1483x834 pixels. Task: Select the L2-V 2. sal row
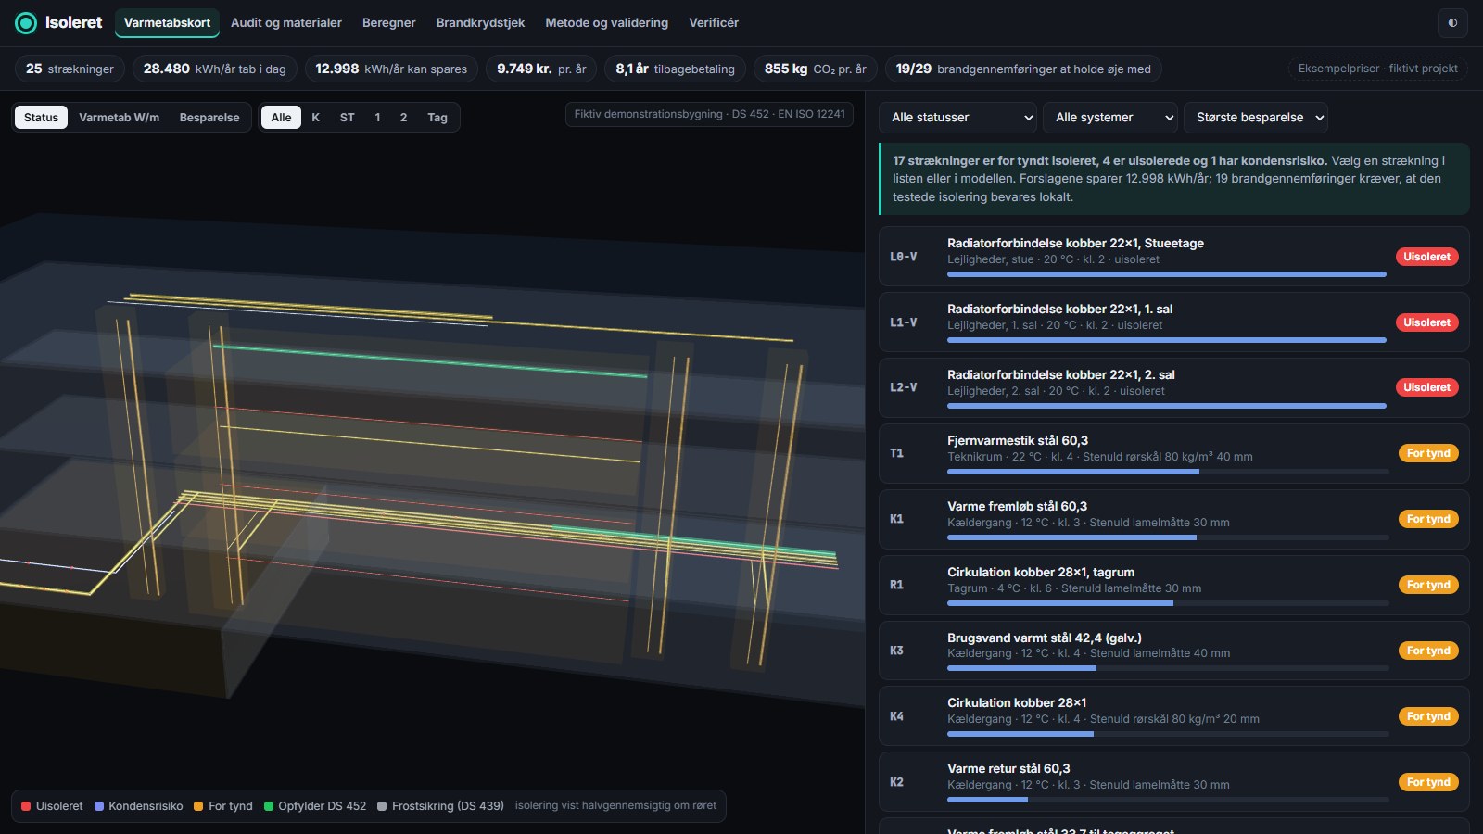coord(1173,388)
